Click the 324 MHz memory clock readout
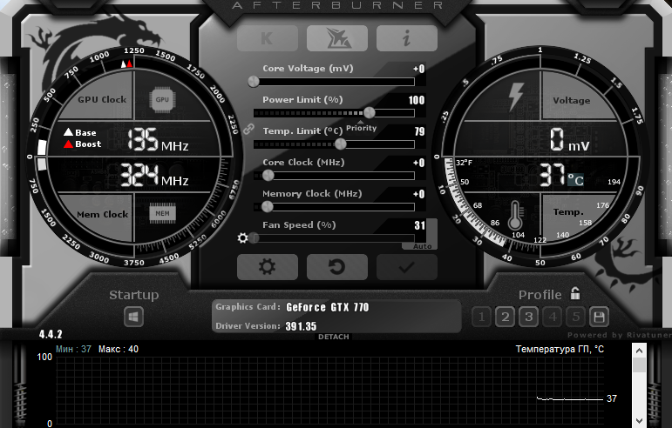The image size is (672, 428). coord(154,175)
